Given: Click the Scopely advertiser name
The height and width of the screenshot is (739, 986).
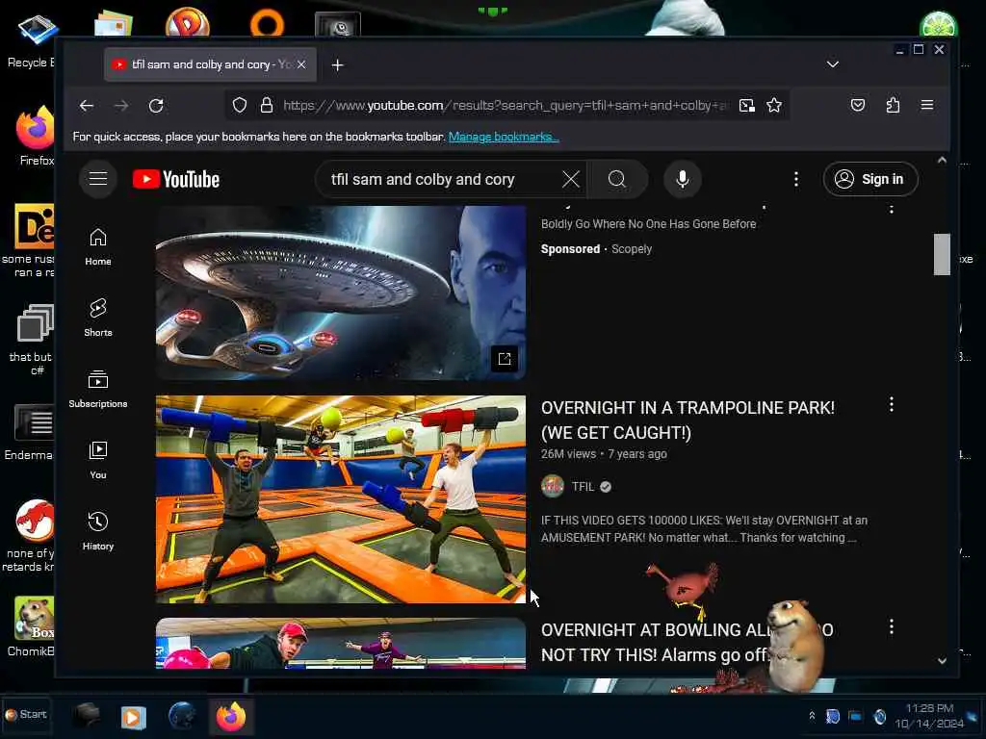Looking at the screenshot, I should pyautogui.click(x=632, y=249).
